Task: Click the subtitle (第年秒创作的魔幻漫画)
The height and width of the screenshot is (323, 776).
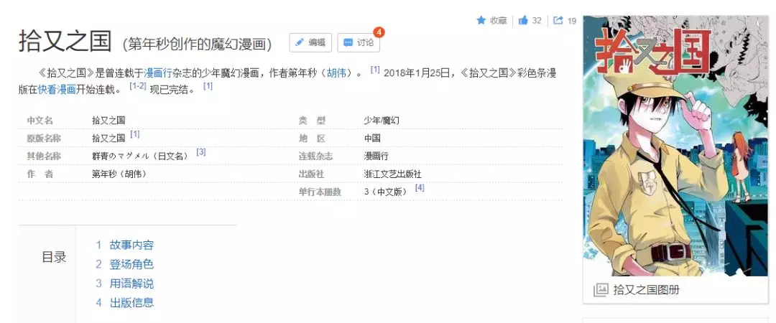Action: point(198,44)
